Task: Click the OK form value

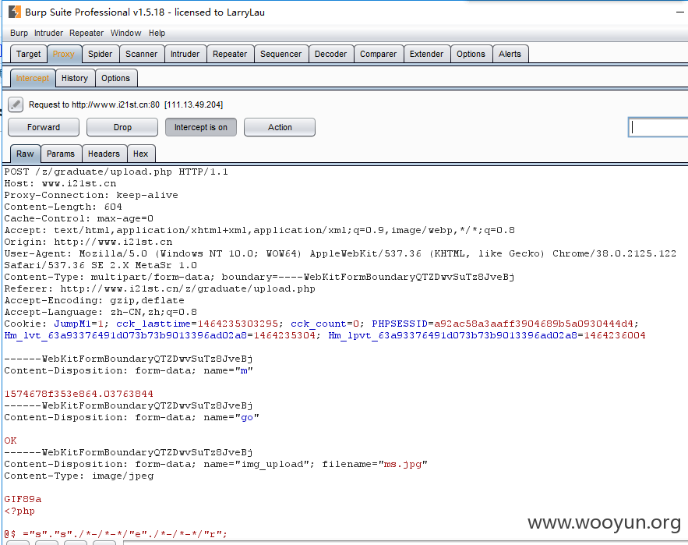Action: pyautogui.click(x=11, y=441)
